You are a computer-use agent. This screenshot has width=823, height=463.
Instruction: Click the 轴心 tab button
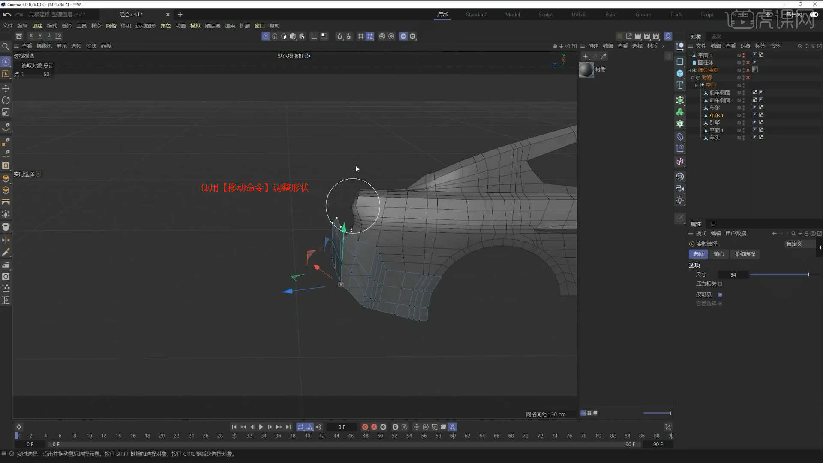(719, 254)
